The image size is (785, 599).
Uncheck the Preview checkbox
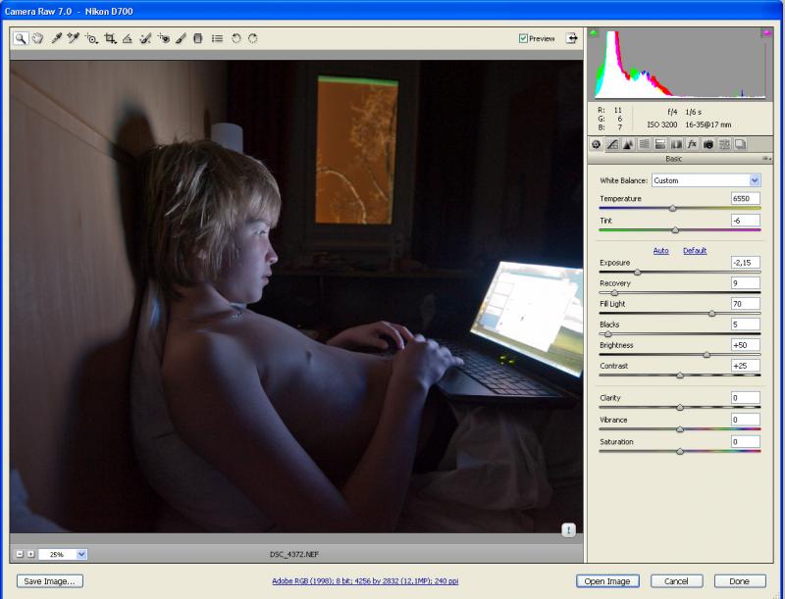point(523,38)
